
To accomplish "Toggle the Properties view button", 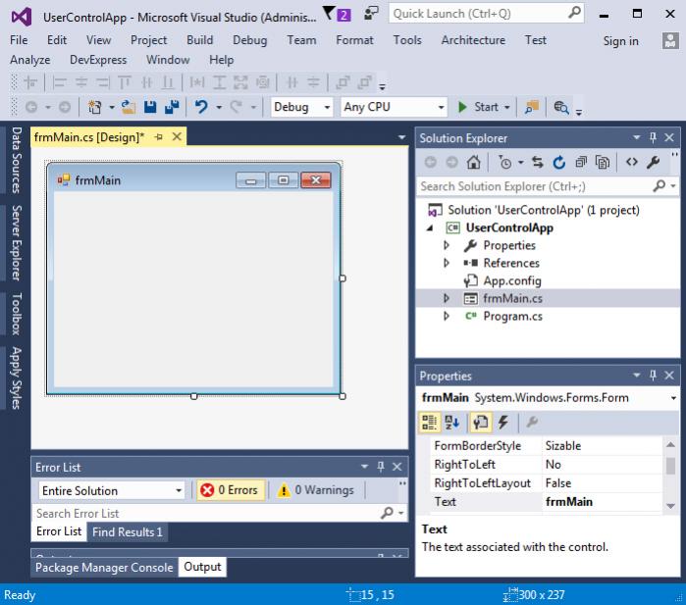I will click(x=481, y=422).
